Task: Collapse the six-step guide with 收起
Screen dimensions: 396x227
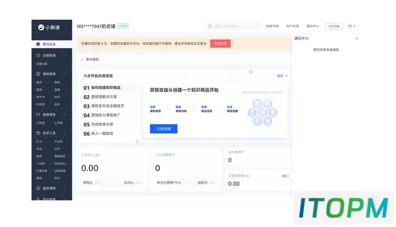Action: click(282, 75)
